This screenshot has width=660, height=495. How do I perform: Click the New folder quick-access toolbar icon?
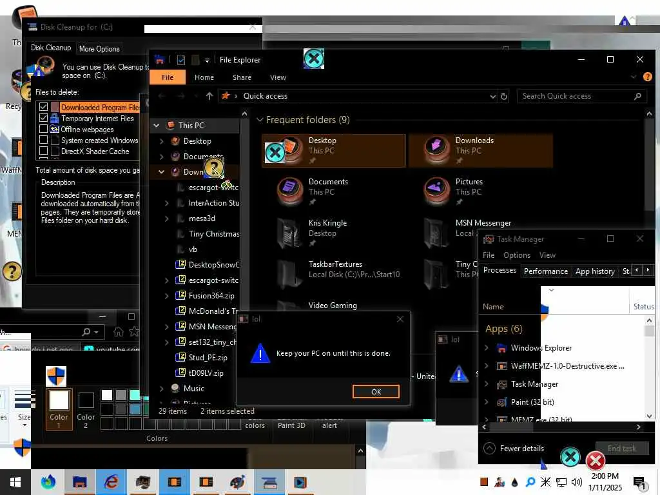(x=195, y=60)
